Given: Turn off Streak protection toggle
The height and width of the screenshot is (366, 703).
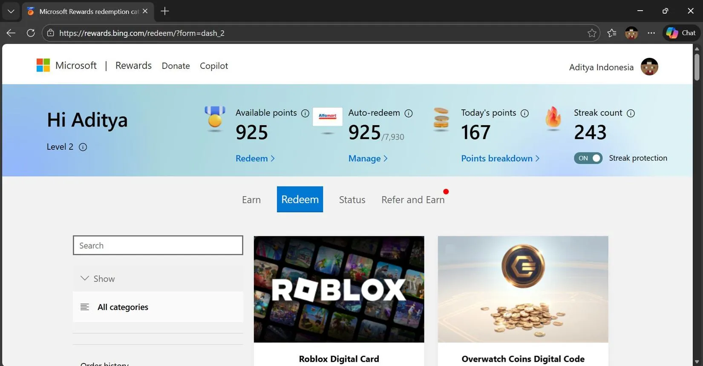Looking at the screenshot, I should click(x=588, y=158).
